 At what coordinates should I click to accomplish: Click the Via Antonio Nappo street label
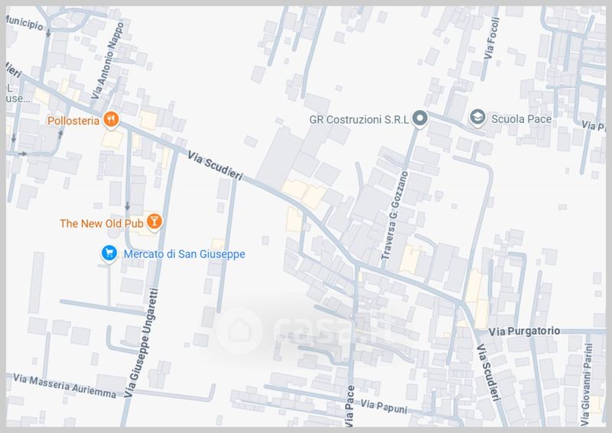(108, 60)
